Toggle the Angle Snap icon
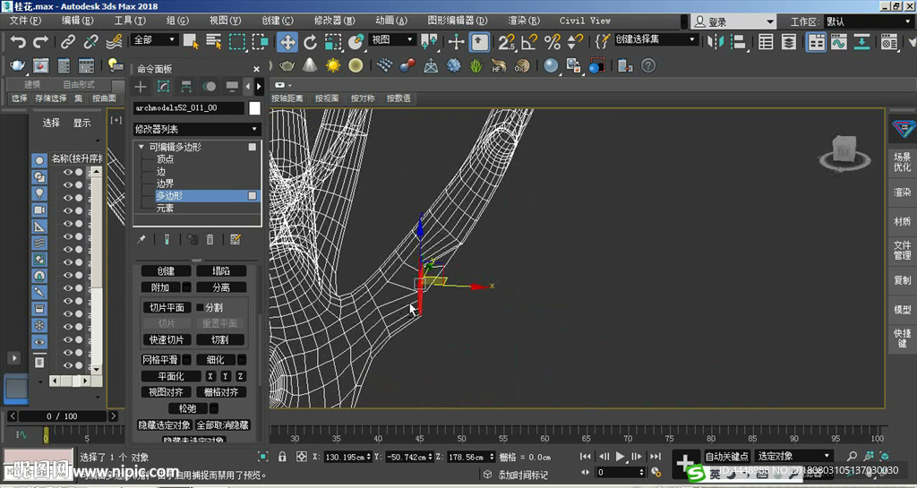The height and width of the screenshot is (488, 917). coord(529,41)
